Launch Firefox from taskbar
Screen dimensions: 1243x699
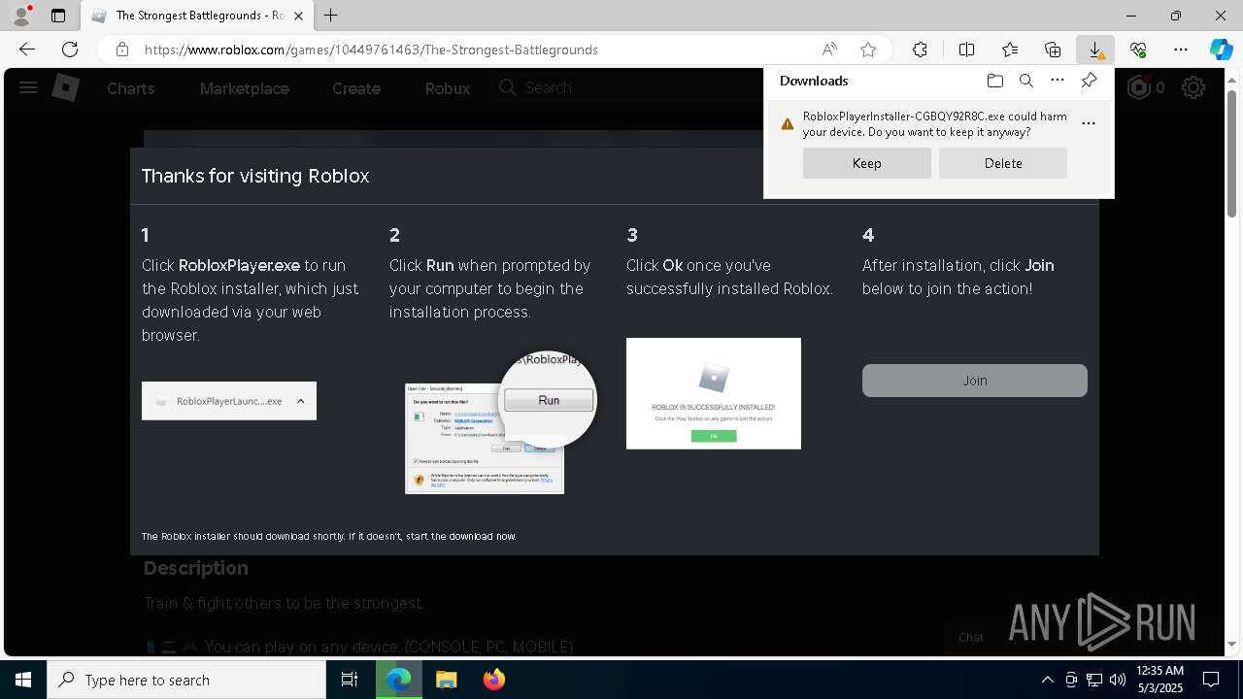(x=494, y=680)
